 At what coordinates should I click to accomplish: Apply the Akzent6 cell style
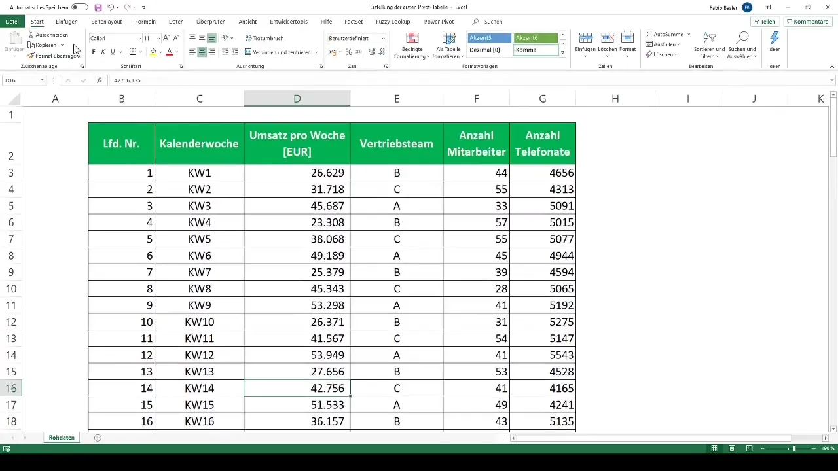tap(536, 38)
